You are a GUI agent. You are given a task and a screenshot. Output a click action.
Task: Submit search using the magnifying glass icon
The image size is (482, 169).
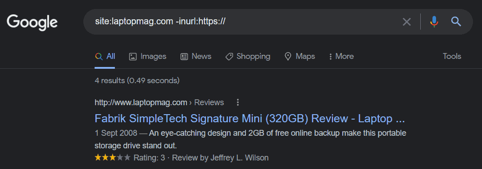pos(456,22)
